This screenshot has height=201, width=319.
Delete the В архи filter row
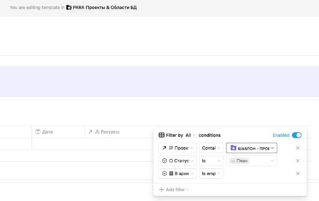point(297,173)
